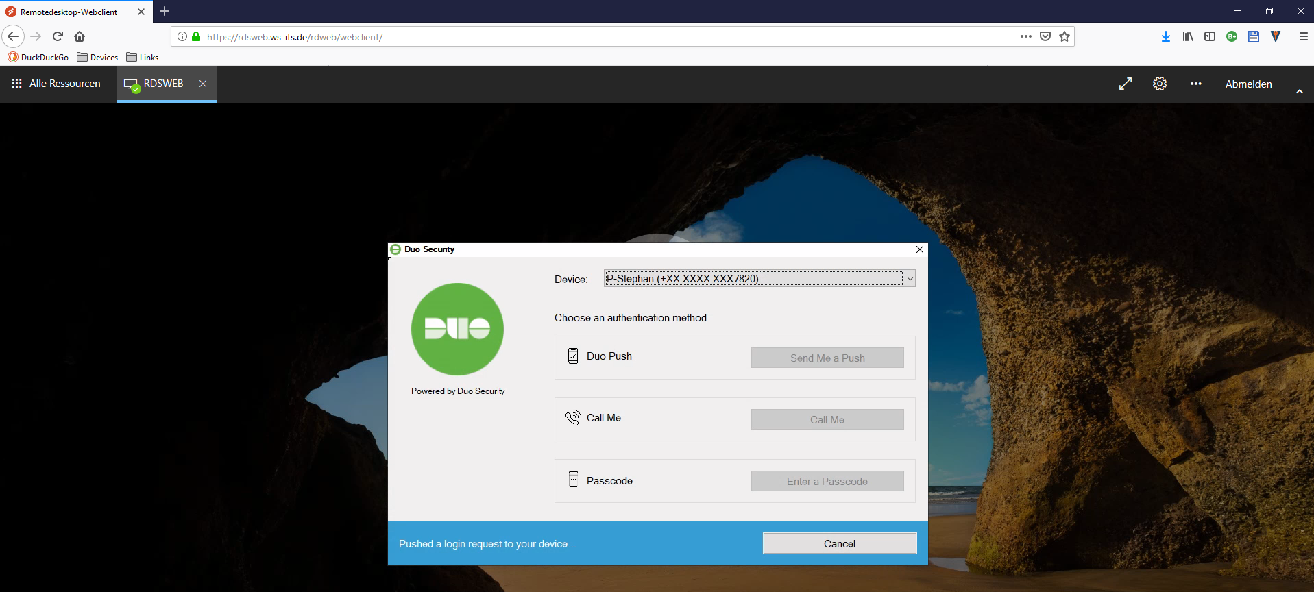This screenshot has width=1314, height=592.
Task: Click the Passcode device icon
Action: point(574,480)
